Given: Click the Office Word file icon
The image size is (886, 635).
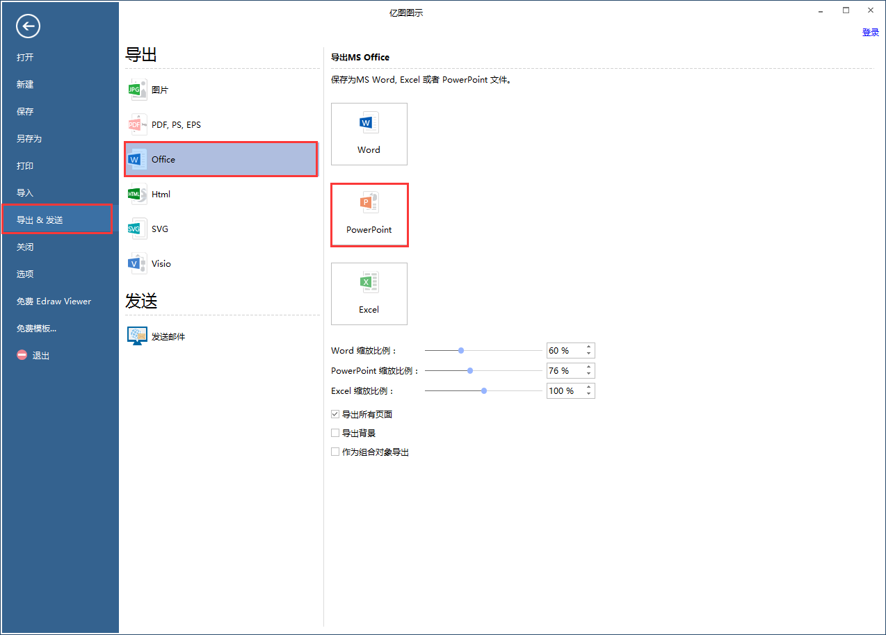Looking at the screenshot, I should pyautogui.click(x=137, y=159).
